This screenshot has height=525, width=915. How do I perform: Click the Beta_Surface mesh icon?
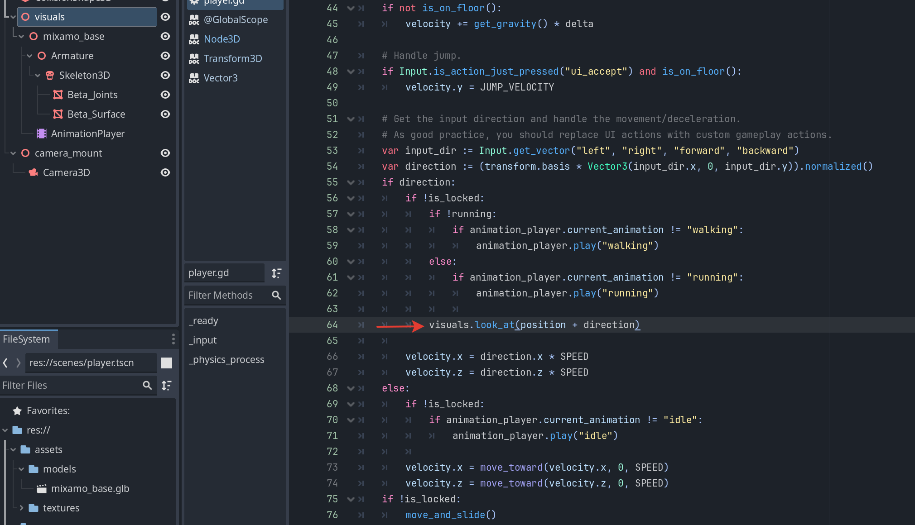click(x=58, y=114)
